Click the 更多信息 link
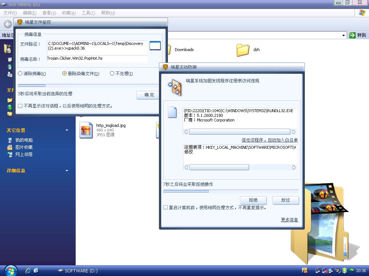 289,220
